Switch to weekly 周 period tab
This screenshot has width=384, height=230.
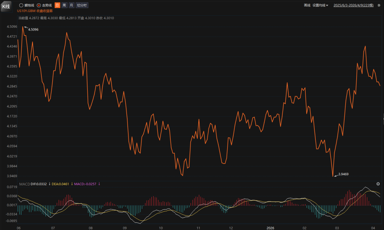(x=64, y=5)
